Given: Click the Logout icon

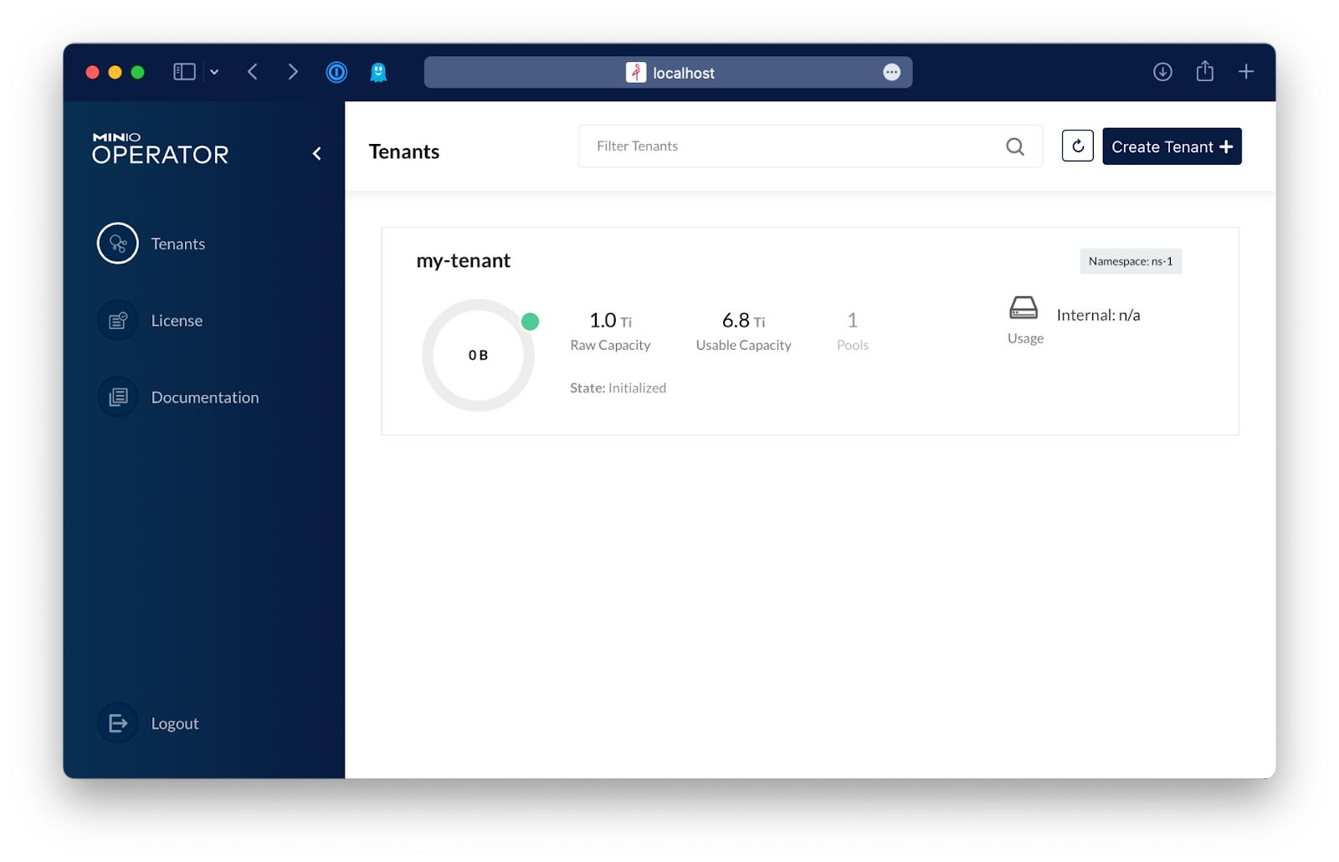Looking at the screenshot, I should (118, 723).
